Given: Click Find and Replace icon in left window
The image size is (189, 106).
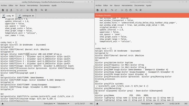Looking at the screenshot, I should click(x=46, y=10).
